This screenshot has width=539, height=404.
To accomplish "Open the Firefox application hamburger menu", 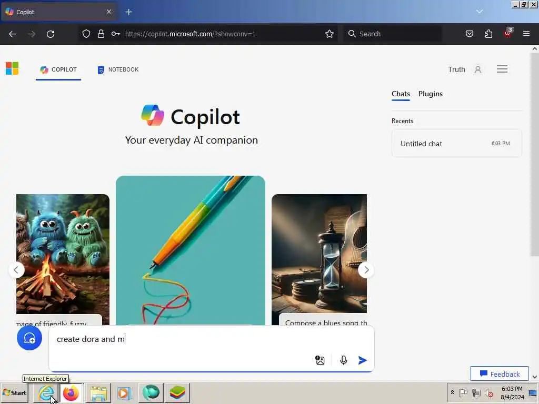I will click(x=526, y=34).
